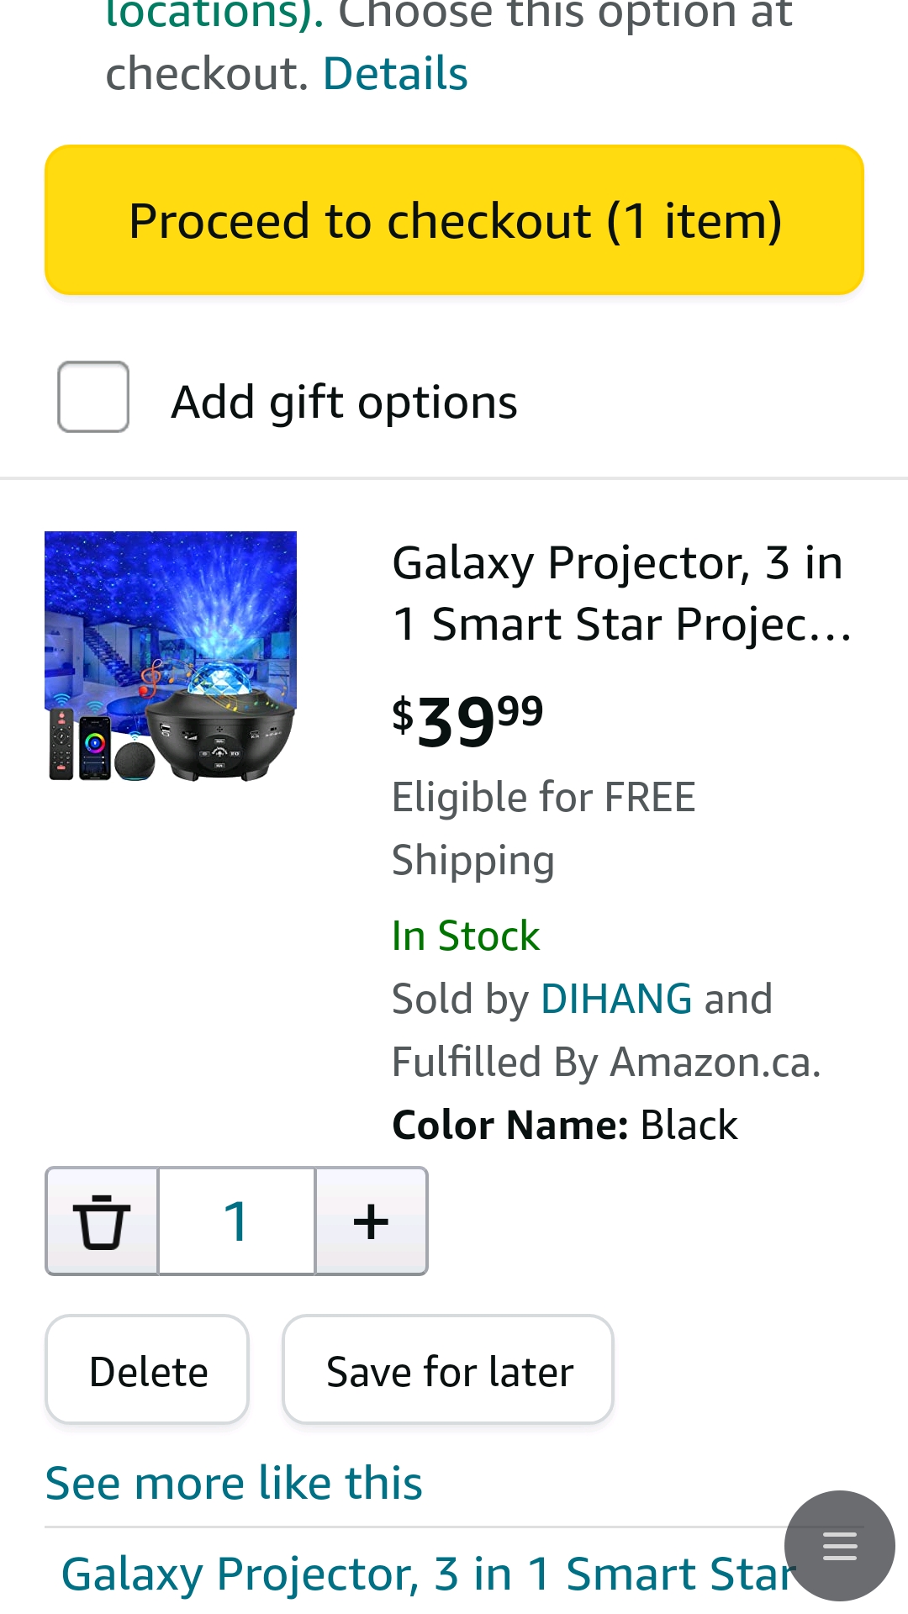This screenshot has height=1614, width=908.
Task: Select the quantity field showing 1
Action: [236, 1221]
